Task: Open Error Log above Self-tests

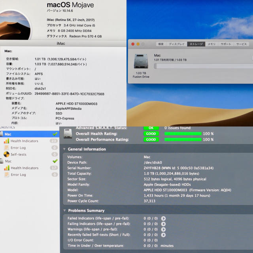Action: [x=30, y=147]
